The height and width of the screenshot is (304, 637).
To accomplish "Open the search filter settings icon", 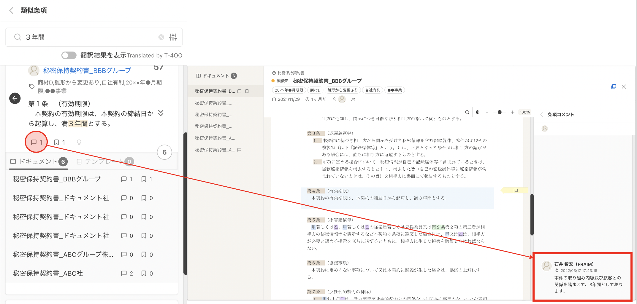I will pos(173,37).
